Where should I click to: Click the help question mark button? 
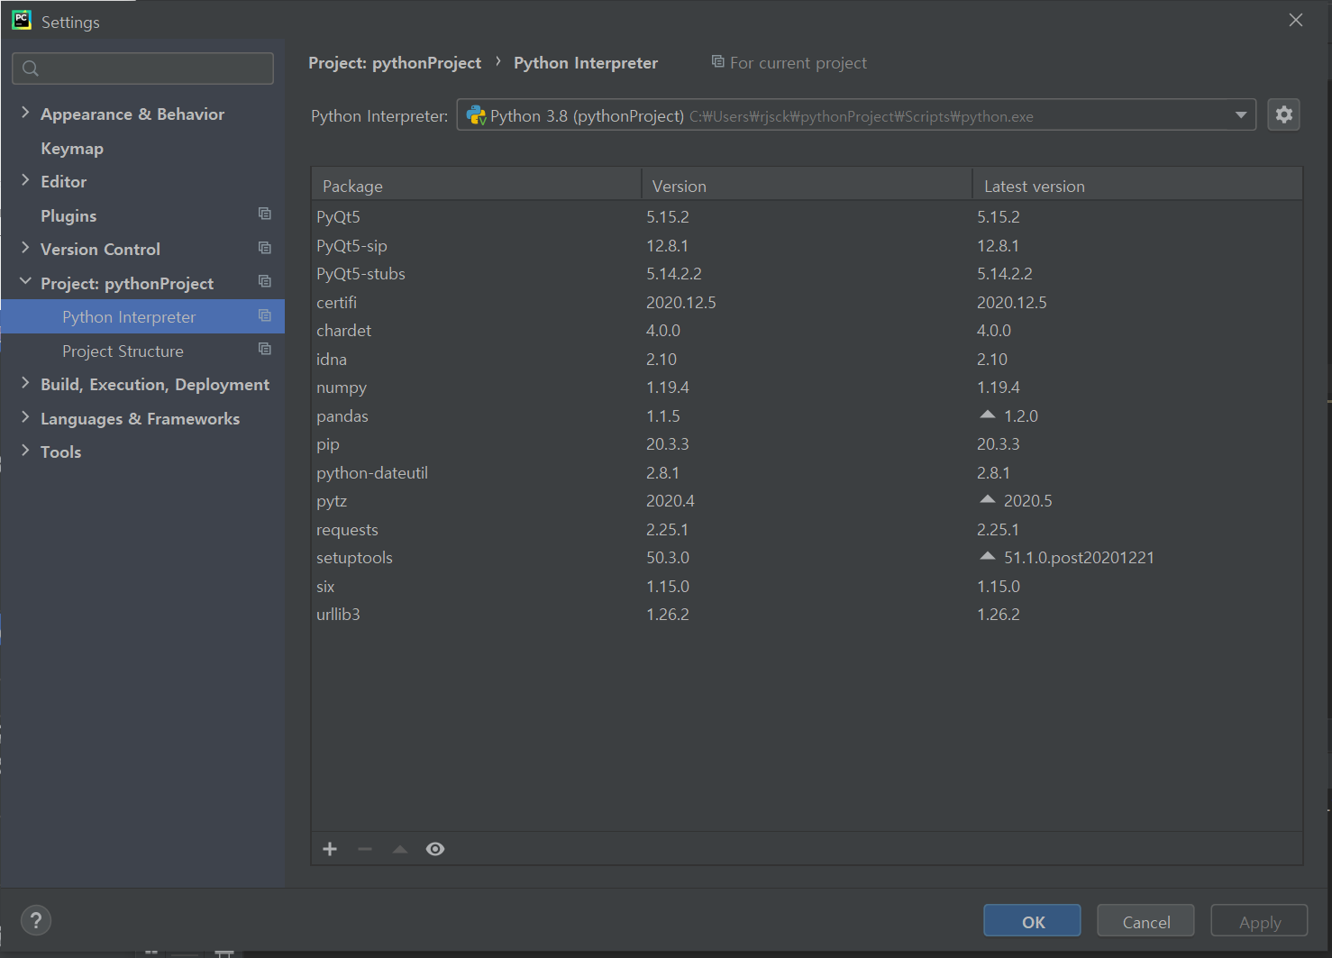(36, 920)
